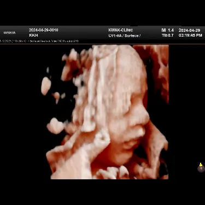Click the patient name KKH
This screenshot has height=205, width=205.
(33, 35)
